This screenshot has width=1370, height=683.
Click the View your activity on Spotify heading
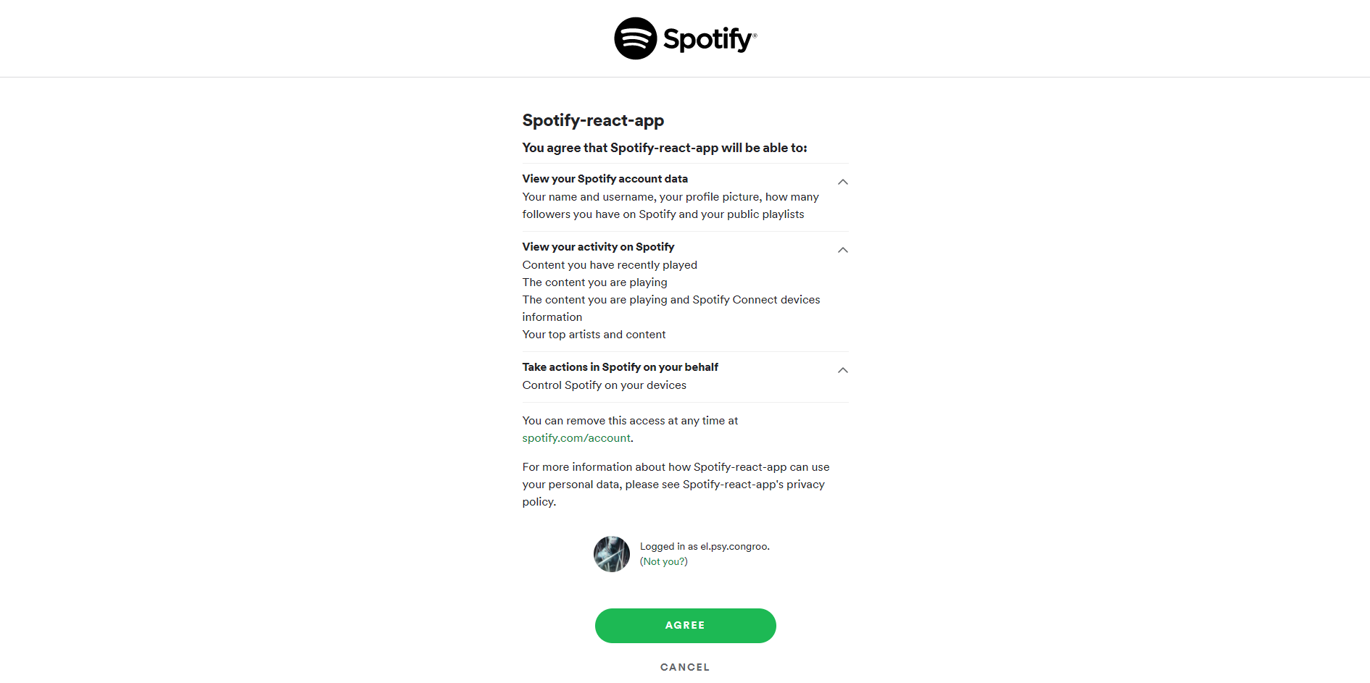coord(598,246)
